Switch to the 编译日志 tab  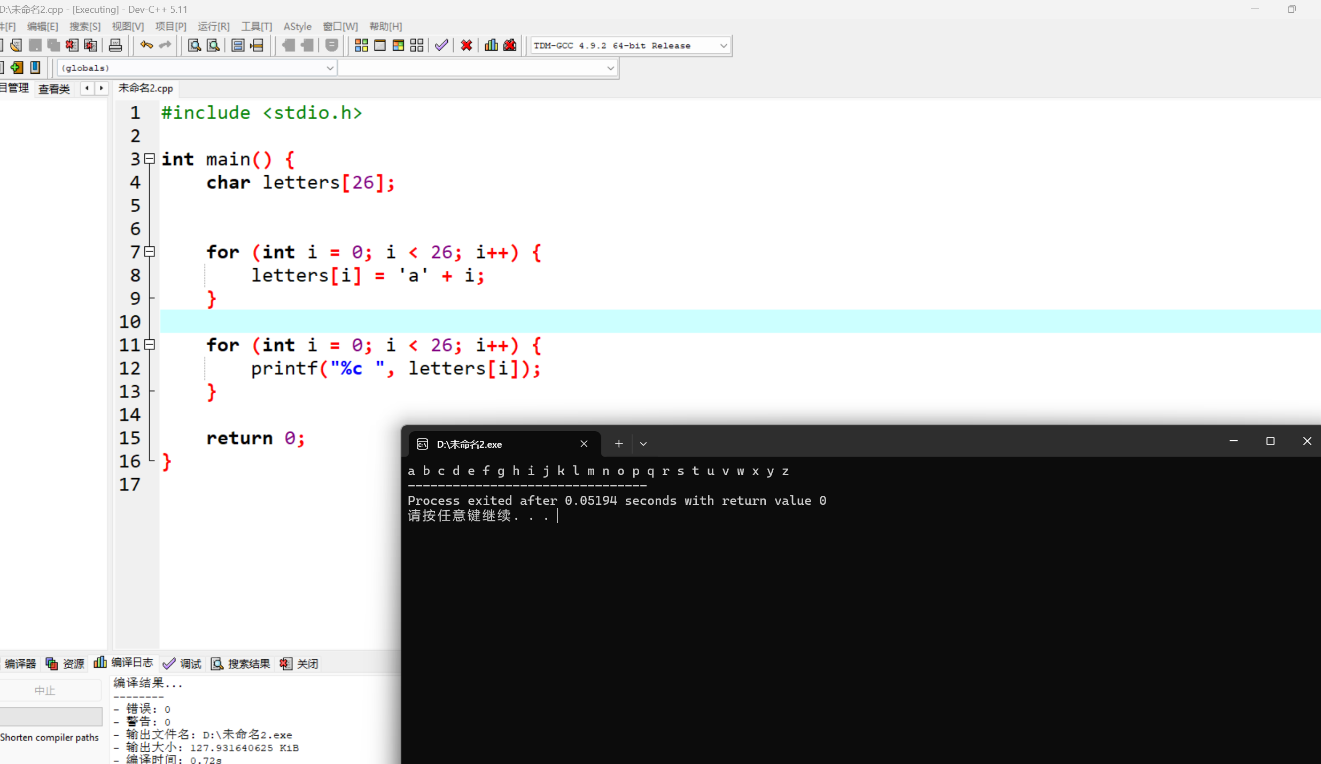pyautogui.click(x=124, y=663)
